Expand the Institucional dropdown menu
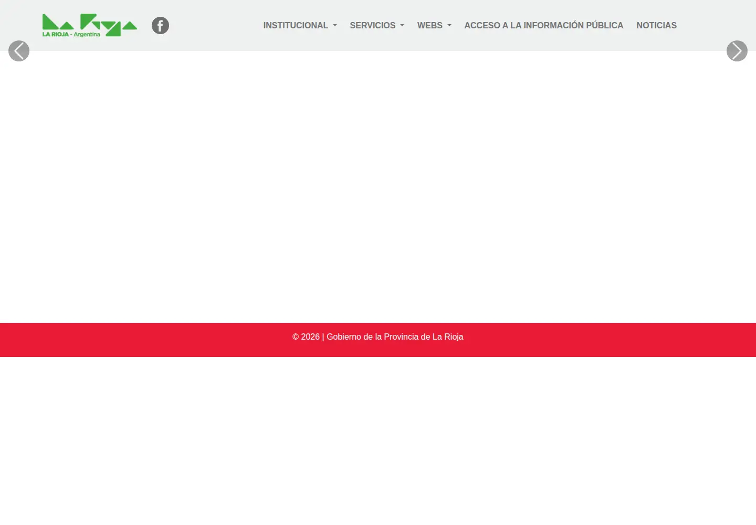The width and height of the screenshot is (756, 525). point(300,25)
